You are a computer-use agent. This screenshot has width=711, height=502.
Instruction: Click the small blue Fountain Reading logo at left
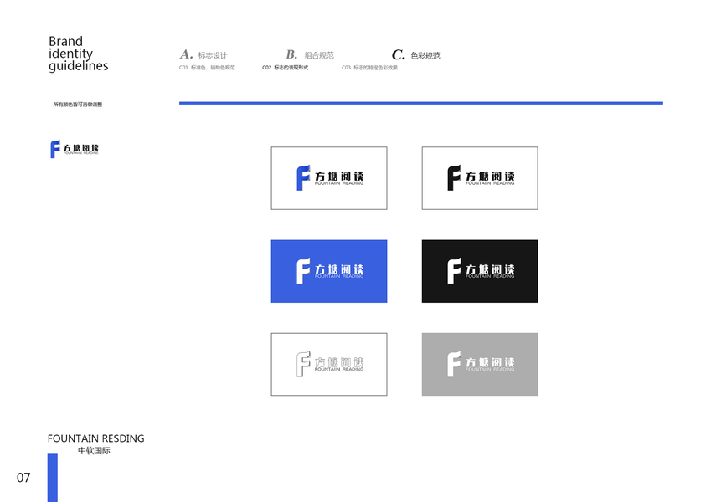click(75, 149)
